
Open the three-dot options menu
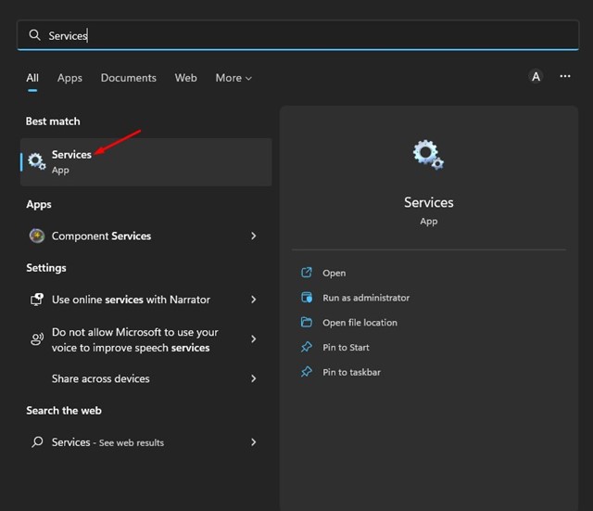tap(565, 77)
